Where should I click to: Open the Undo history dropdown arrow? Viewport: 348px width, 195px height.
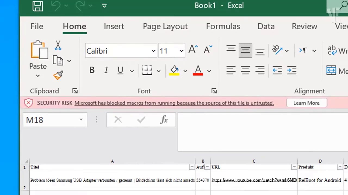point(66,6)
